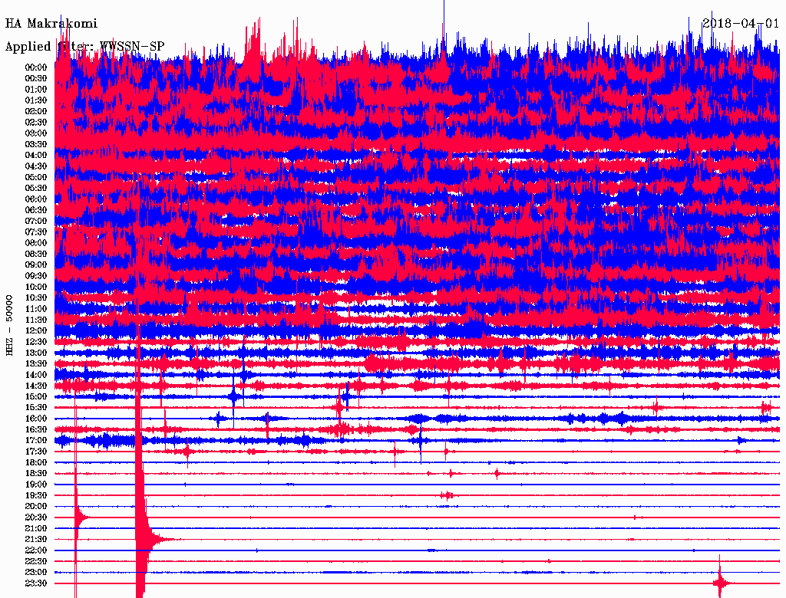Click the 04:30 time label
Image resolution: width=786 pixels, height=598 pixels.
[36, 166]
